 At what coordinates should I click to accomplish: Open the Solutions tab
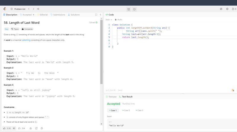pyautogui.click(x=74, y=15)
